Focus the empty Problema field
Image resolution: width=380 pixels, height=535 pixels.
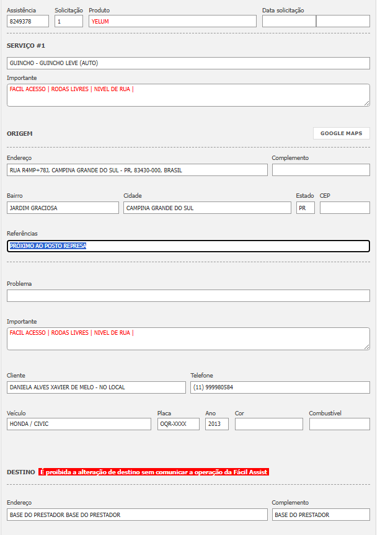coord(188,296)
